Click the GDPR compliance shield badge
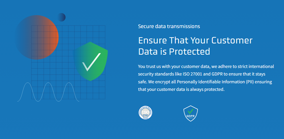This screenshot has height=139, width=284. coord(191,113)
